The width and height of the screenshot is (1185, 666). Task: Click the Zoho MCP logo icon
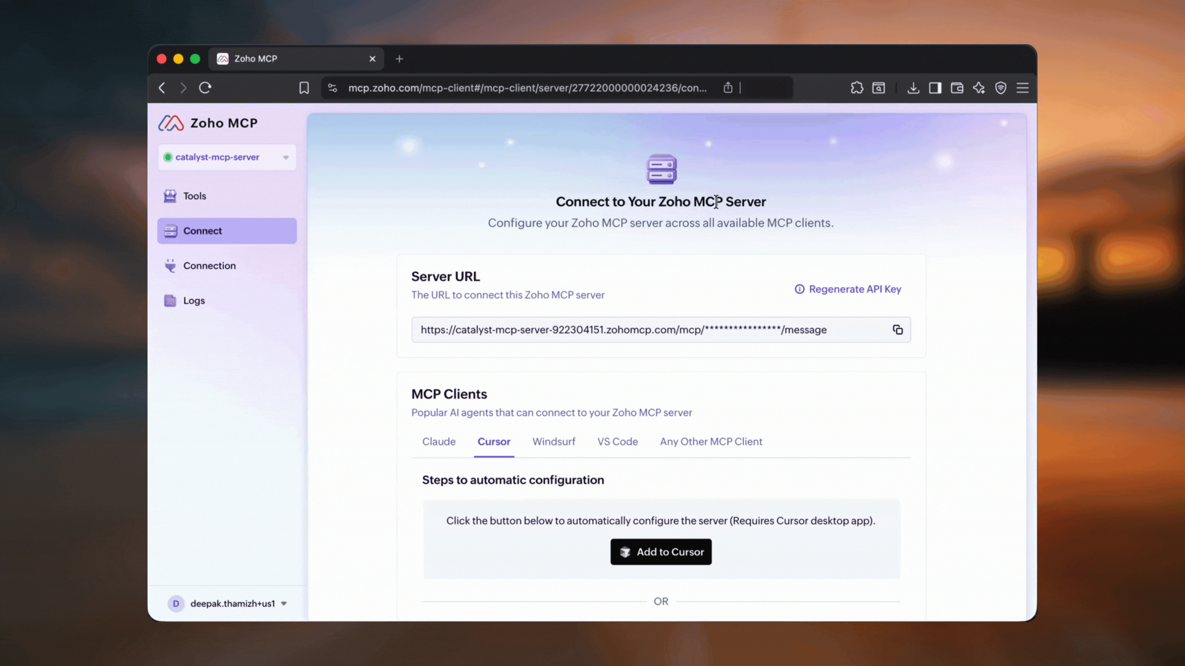(171, 123)
